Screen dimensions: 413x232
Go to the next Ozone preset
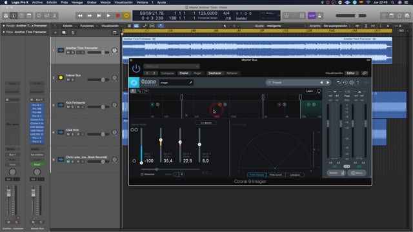coord(328,82)
